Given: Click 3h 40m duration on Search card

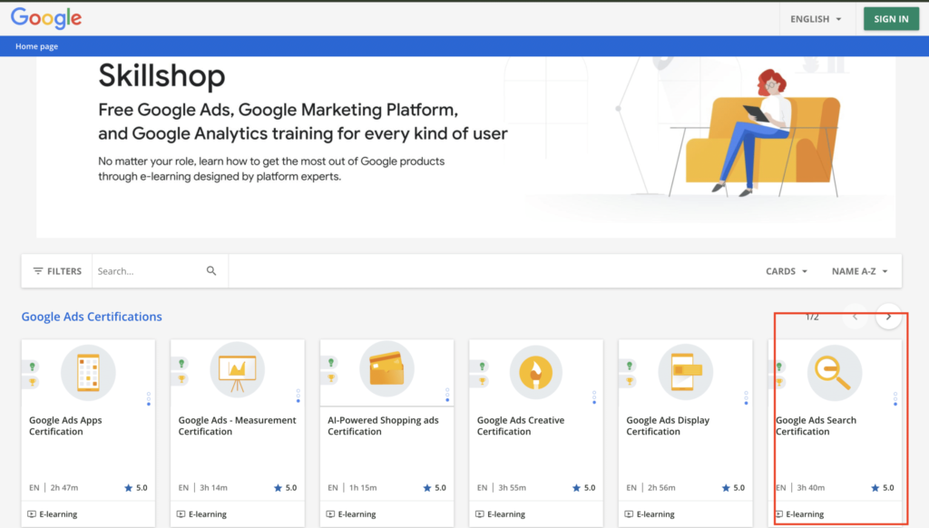Looking at the screenshot, I should (x=810, y=488).
